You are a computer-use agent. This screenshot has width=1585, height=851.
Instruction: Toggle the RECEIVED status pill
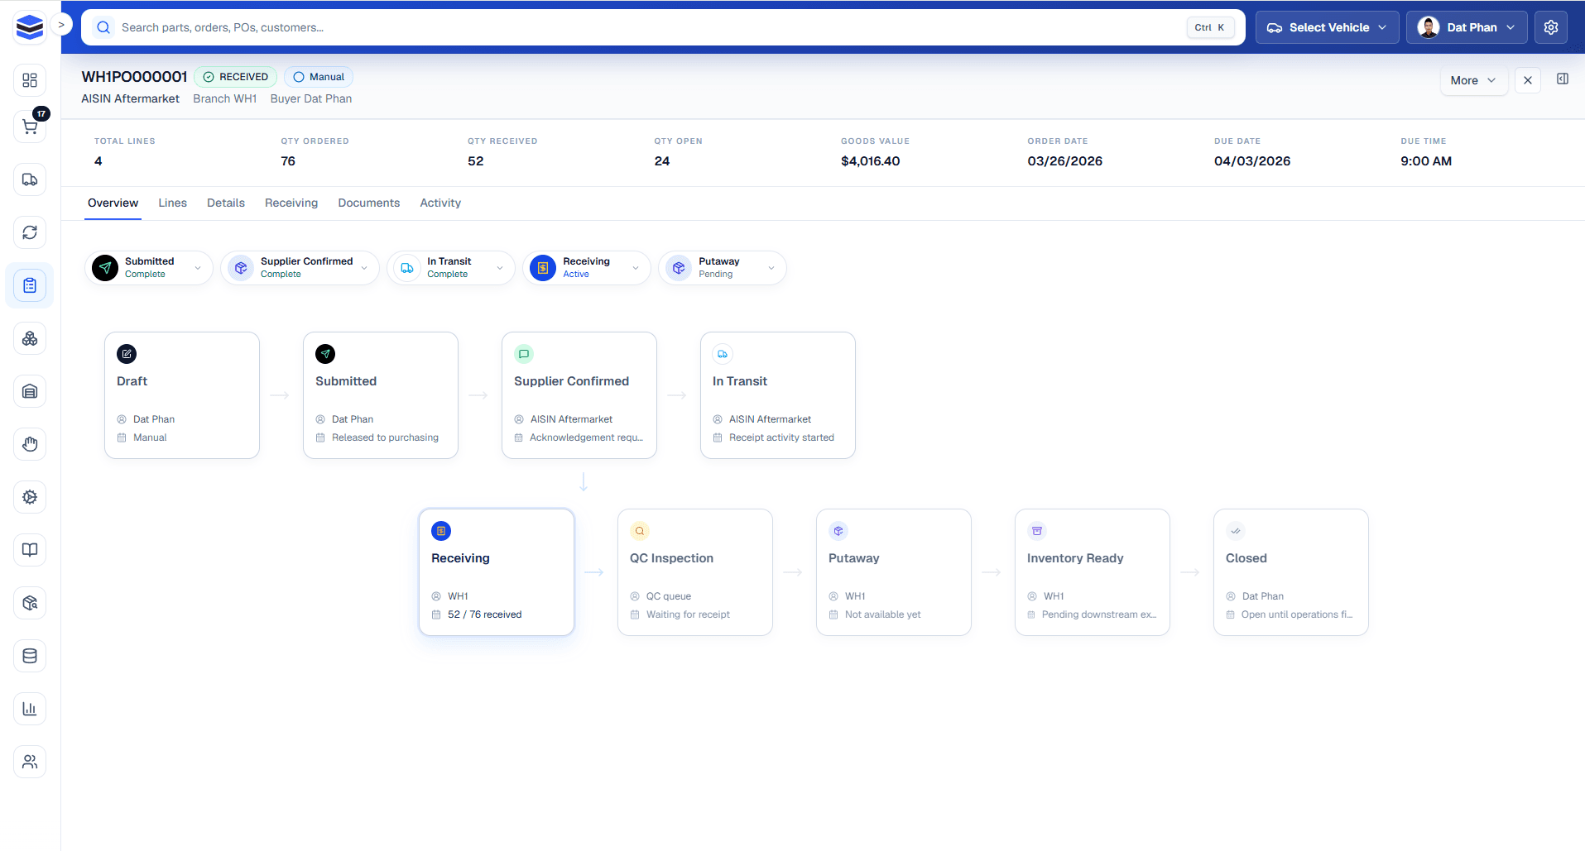coord(235,76)
